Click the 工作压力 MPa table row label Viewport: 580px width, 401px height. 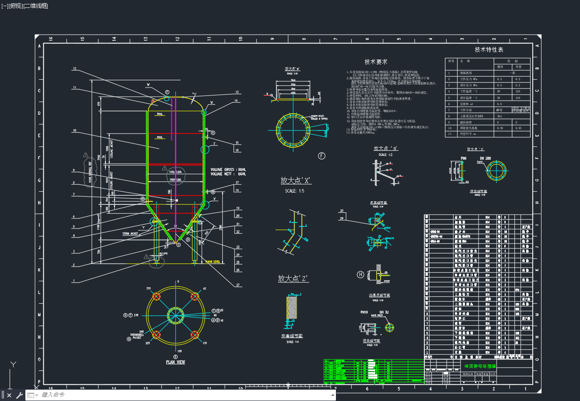point(468,79)
